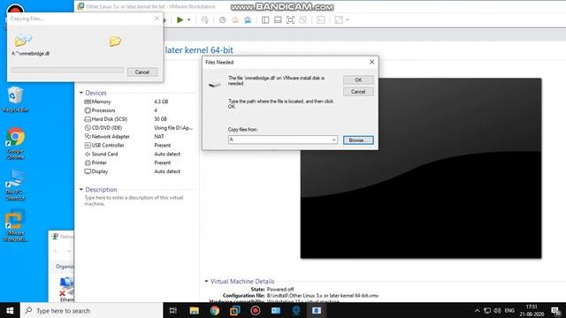Click the ENG language indicator
Image resolution: width=566 pixels, height=318 pixels.
(509, 310)
